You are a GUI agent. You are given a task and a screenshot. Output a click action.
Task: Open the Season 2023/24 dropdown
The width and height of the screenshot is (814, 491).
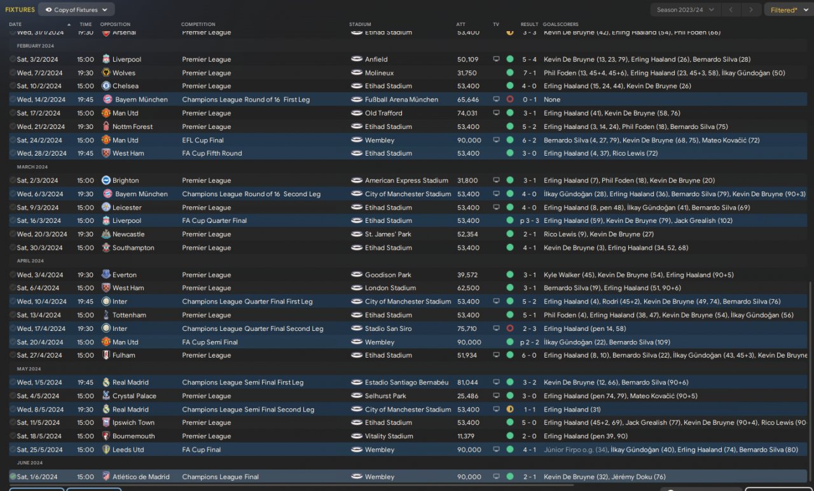(686, 10)
